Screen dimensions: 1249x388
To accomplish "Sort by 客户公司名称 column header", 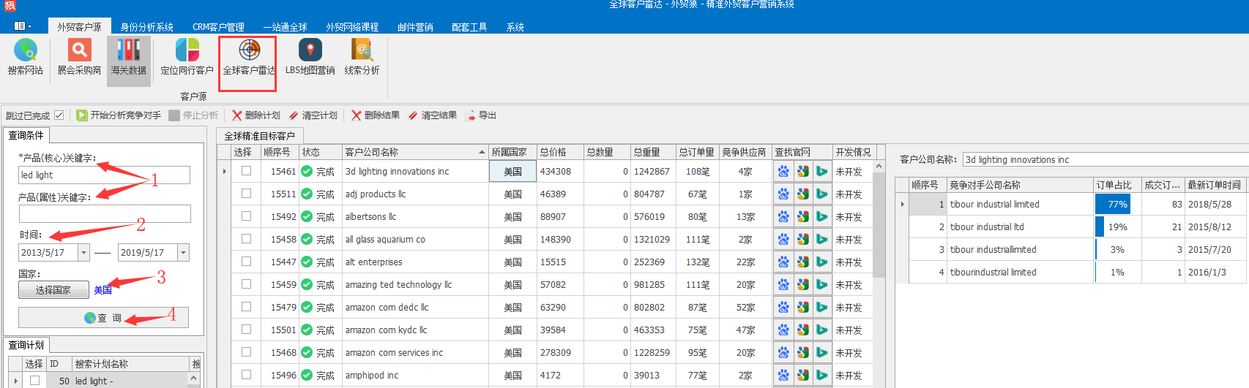I will [x=414, y=152].
